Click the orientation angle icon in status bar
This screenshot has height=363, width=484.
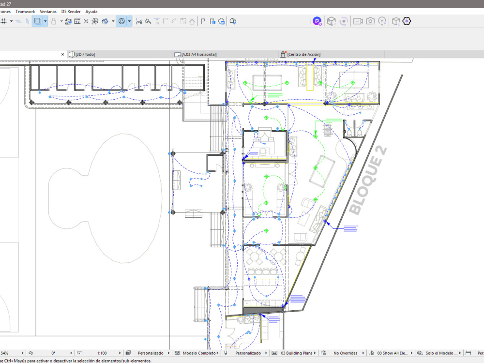coord(30,353)
